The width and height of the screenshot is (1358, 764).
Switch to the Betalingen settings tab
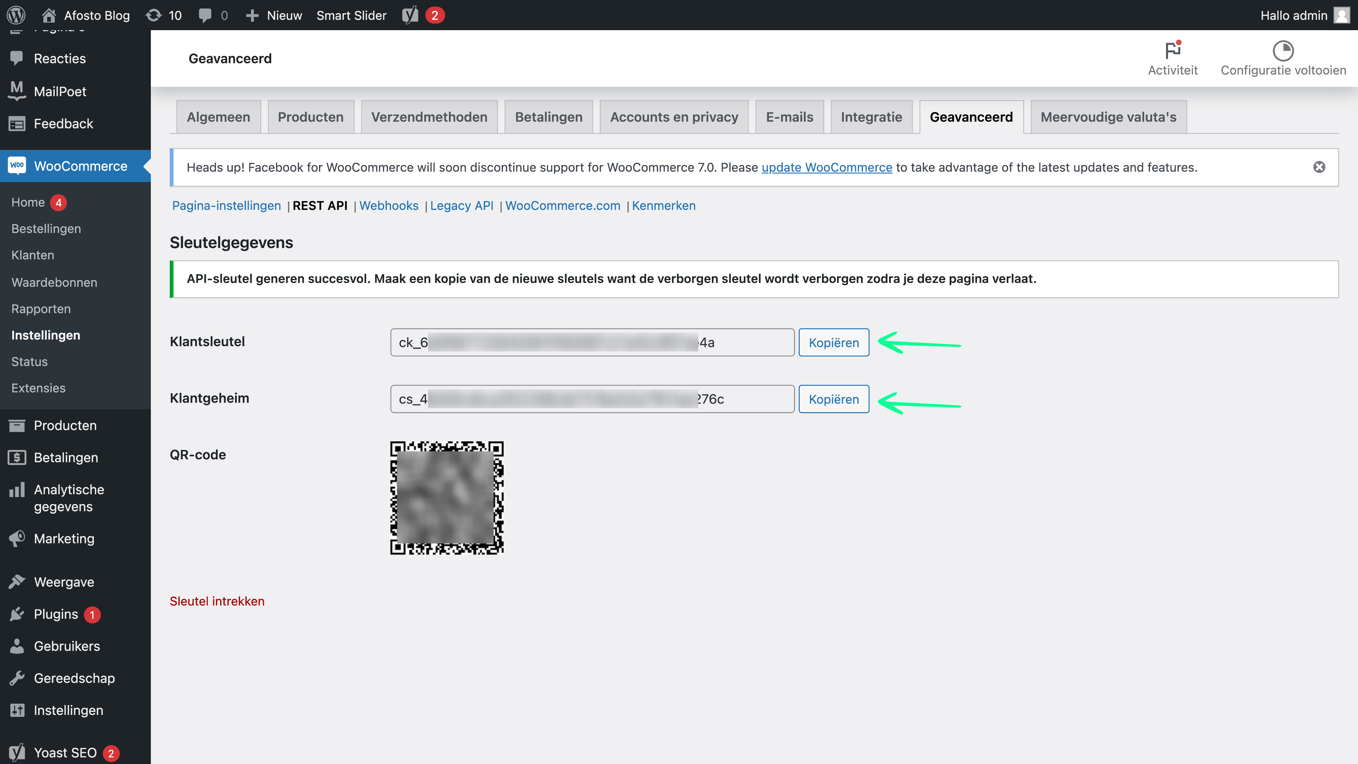548,117
